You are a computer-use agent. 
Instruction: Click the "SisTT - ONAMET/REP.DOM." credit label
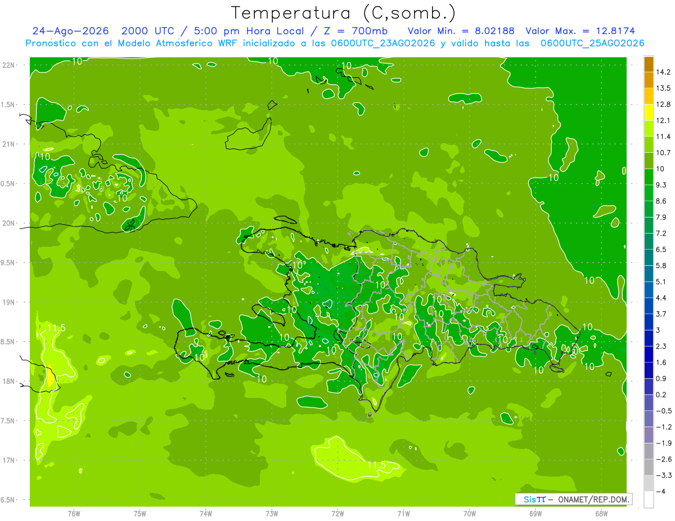click(573, 499)
